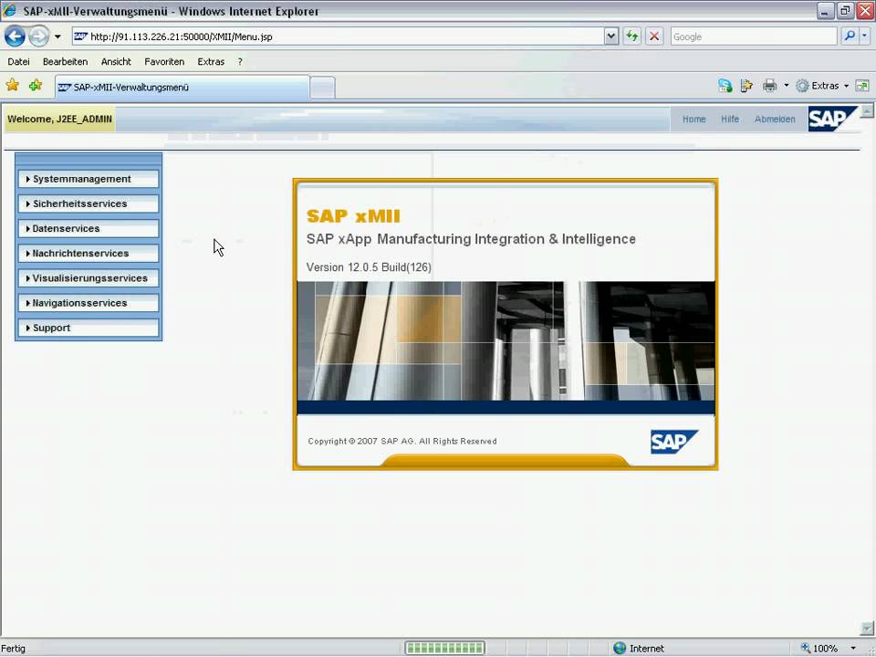The image size is (876, 657).
Task: Click the address bar URL field
Action: point(338,36)
